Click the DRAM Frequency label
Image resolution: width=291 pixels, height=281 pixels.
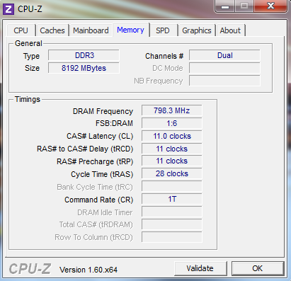pos(103,111)
